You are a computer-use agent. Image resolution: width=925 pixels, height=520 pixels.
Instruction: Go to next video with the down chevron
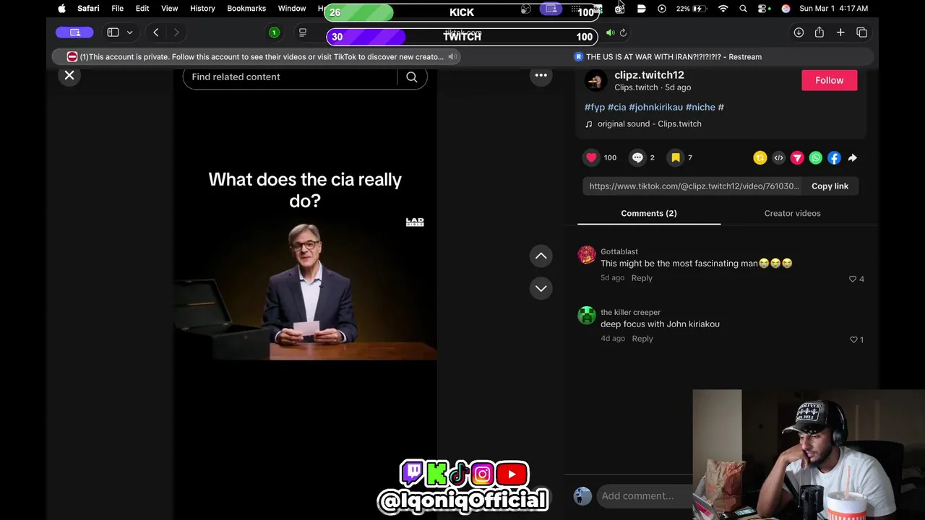pos(541,288)
